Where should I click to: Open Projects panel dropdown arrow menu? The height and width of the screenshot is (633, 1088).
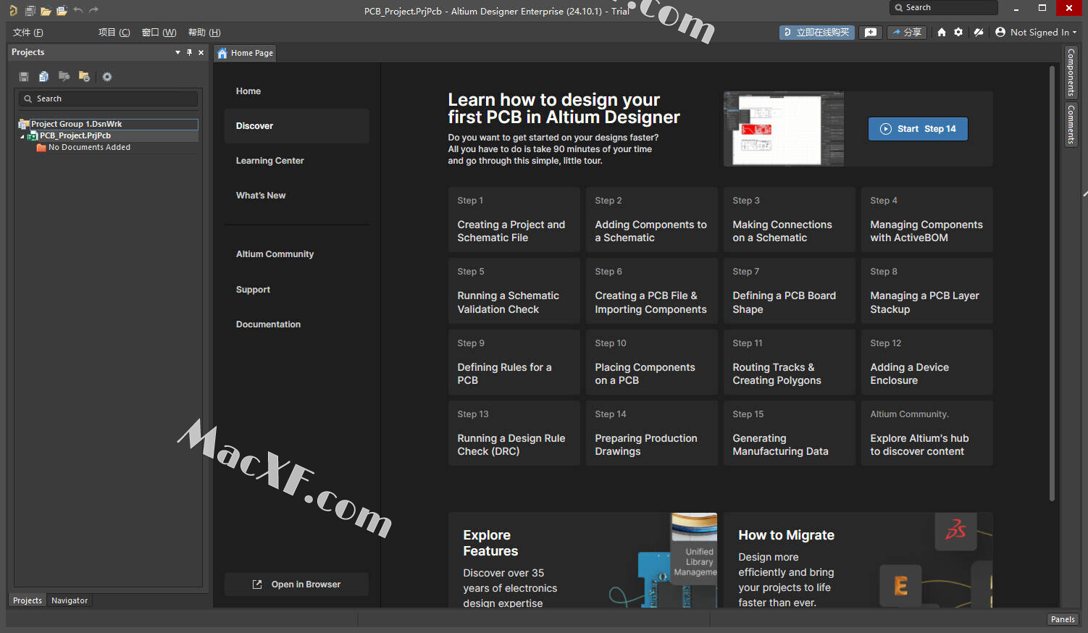tap(177, 52)
